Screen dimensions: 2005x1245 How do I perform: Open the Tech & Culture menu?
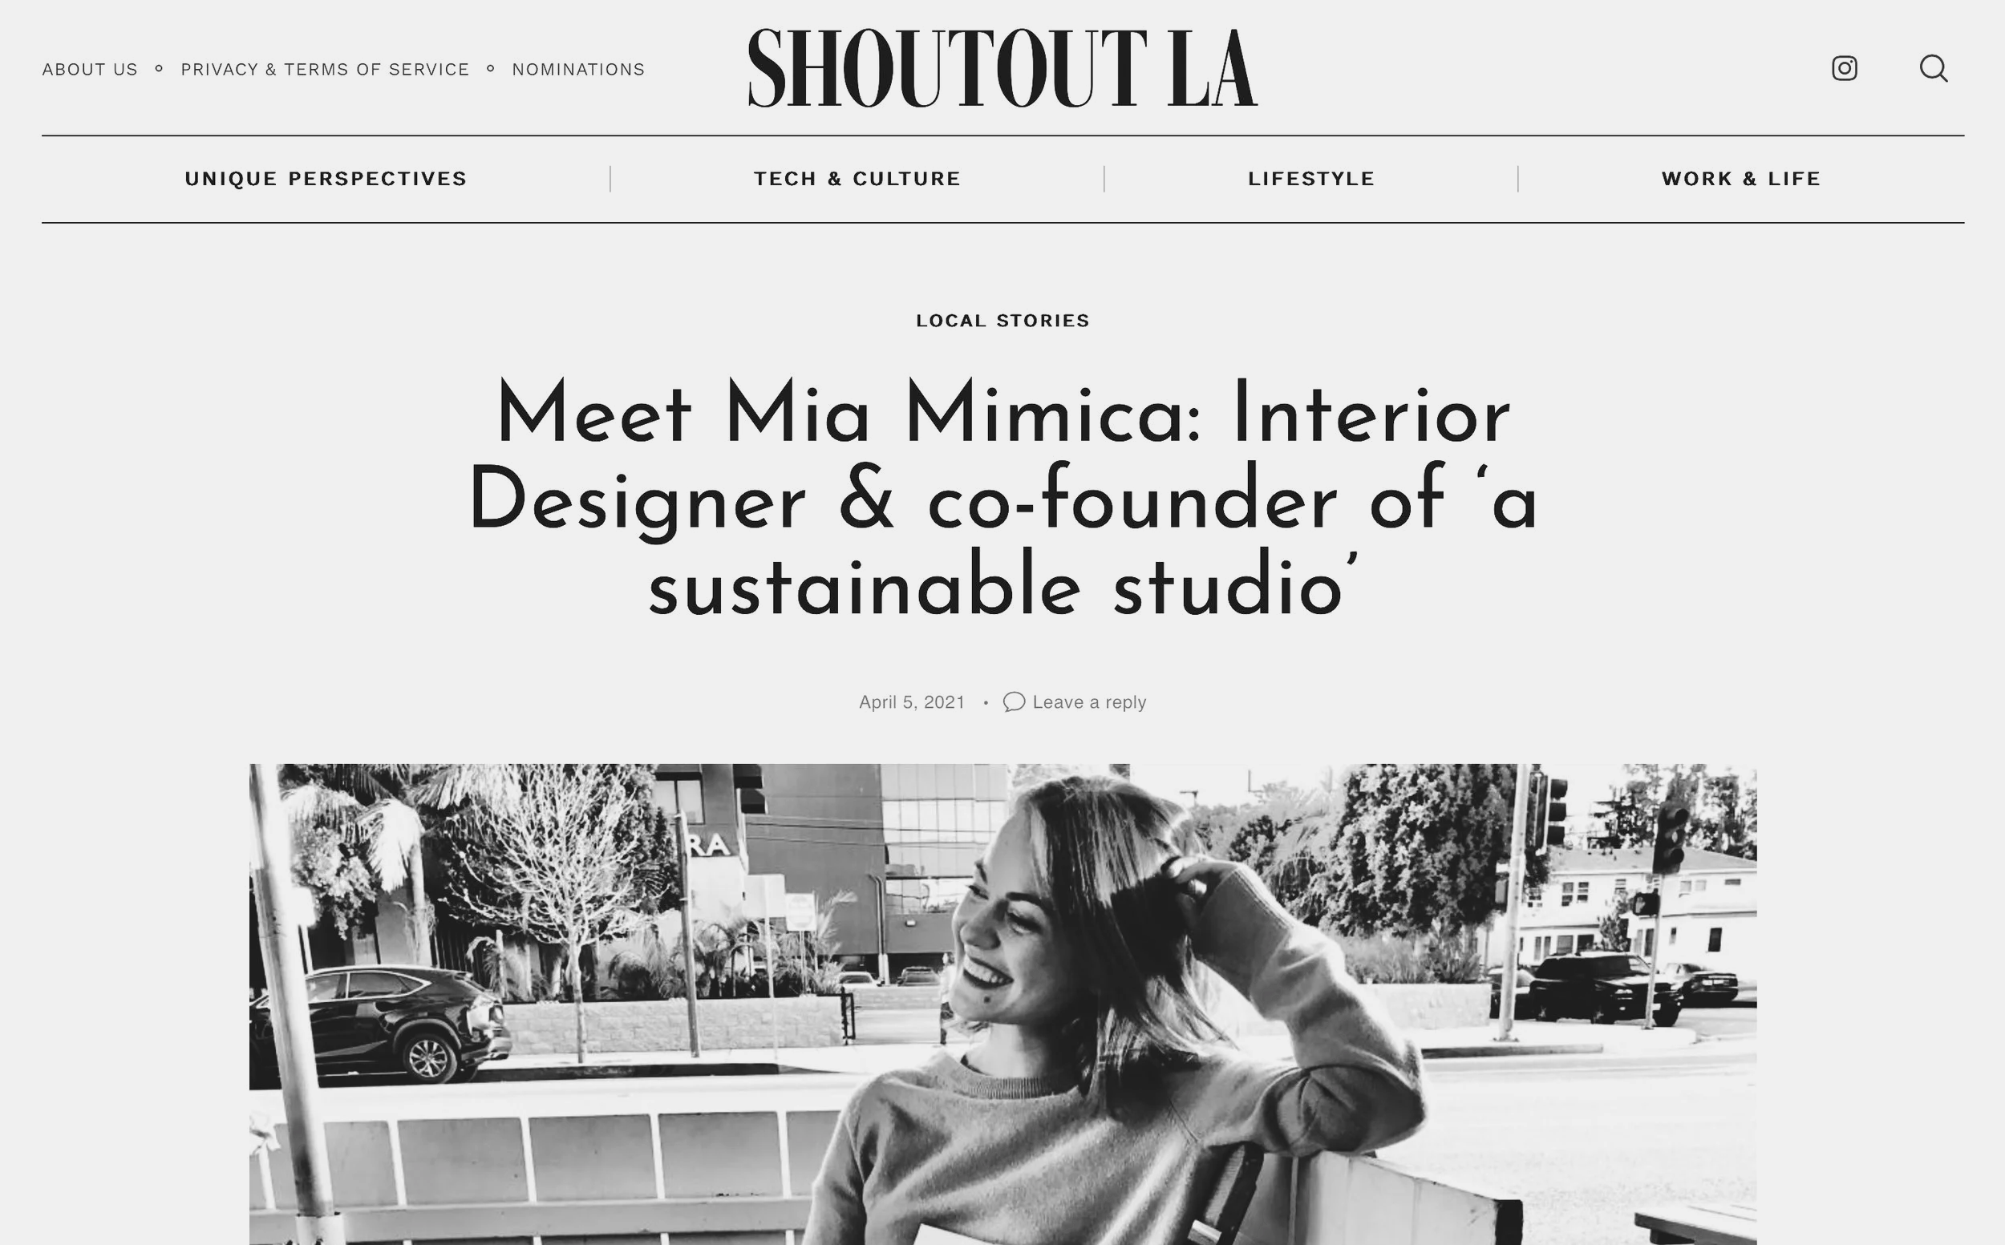click(857, 179)
